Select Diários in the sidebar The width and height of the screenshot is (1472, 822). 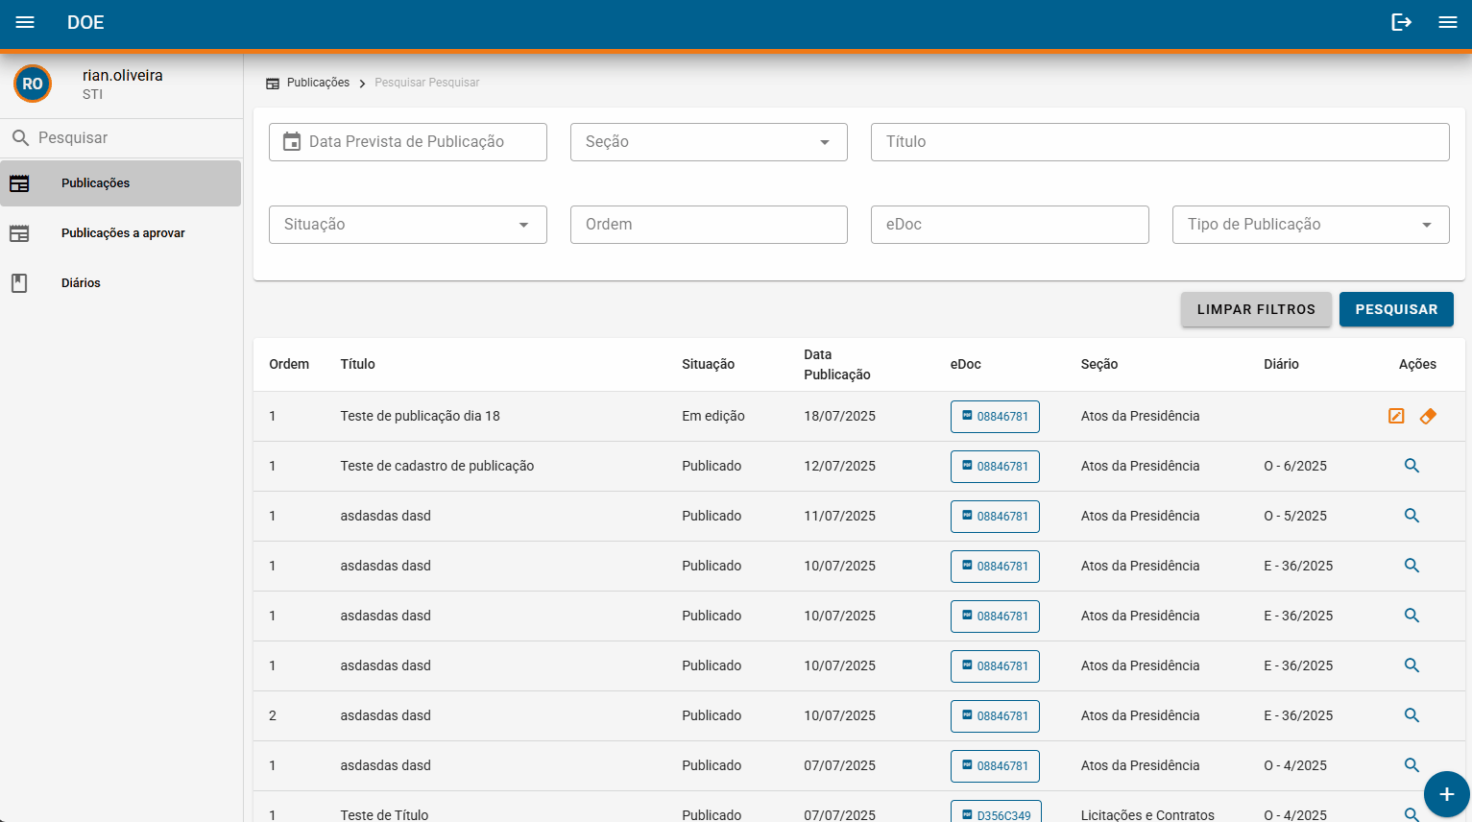[121, 283]
